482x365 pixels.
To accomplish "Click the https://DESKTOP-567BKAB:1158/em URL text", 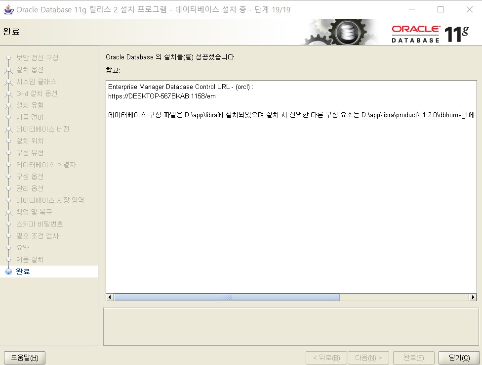I will coord(161,96).
